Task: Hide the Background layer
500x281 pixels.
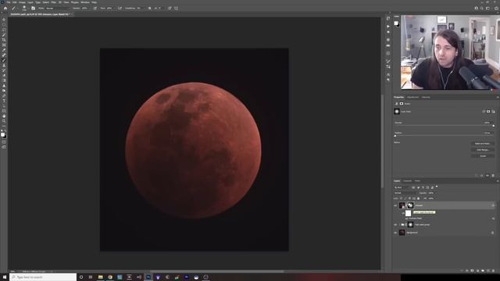Action: coord(395,233)
